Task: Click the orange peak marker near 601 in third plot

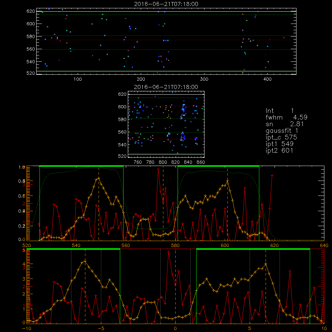Action: pos(228,181)
